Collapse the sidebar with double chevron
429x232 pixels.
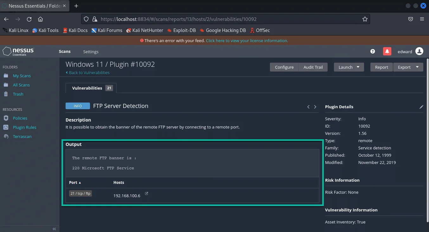point(54,229)
